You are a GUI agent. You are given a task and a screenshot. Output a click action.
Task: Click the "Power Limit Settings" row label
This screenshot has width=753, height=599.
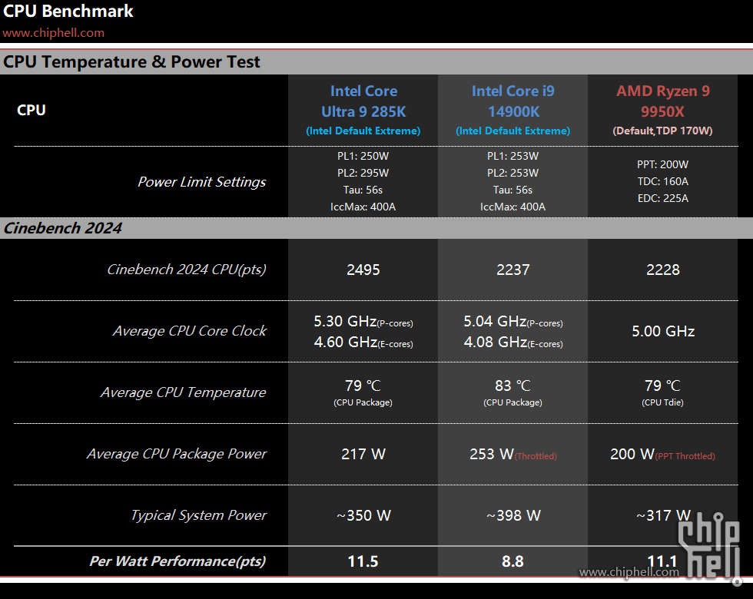tap(201, 182)
